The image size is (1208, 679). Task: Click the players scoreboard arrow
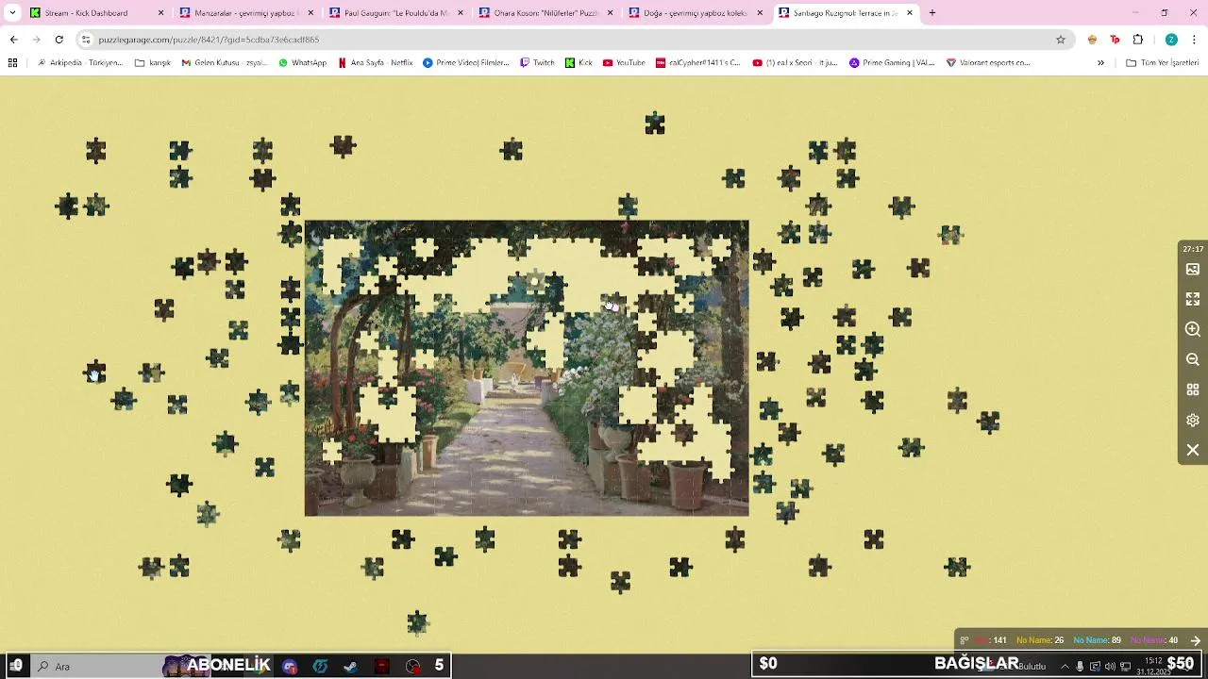pos(1195,640)
